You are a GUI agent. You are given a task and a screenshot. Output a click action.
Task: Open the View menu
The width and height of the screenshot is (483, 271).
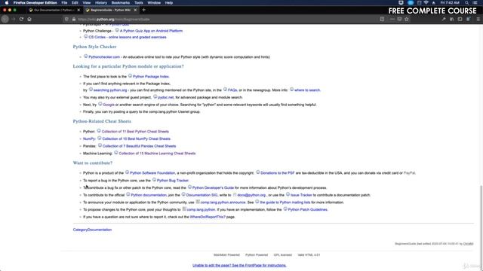[x=87, y=3]
